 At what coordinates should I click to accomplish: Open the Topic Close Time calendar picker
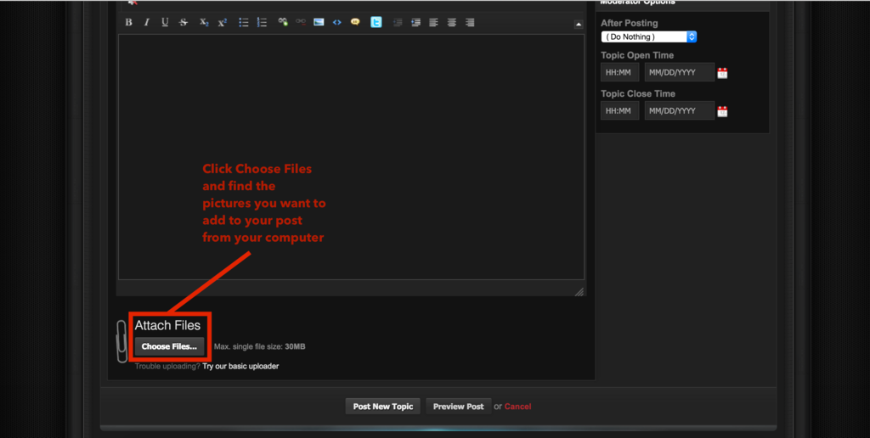[722, 111]
